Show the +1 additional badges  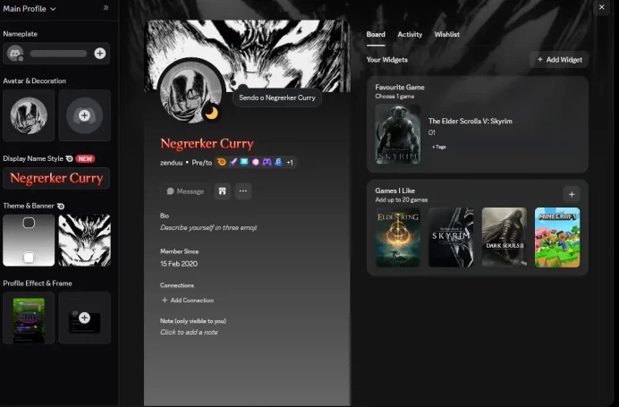pyautogui.click(x=290, y=162)
